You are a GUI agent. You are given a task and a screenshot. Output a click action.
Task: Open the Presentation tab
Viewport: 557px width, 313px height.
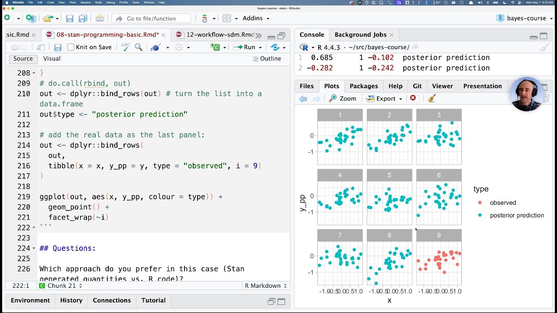click(483, 86)
